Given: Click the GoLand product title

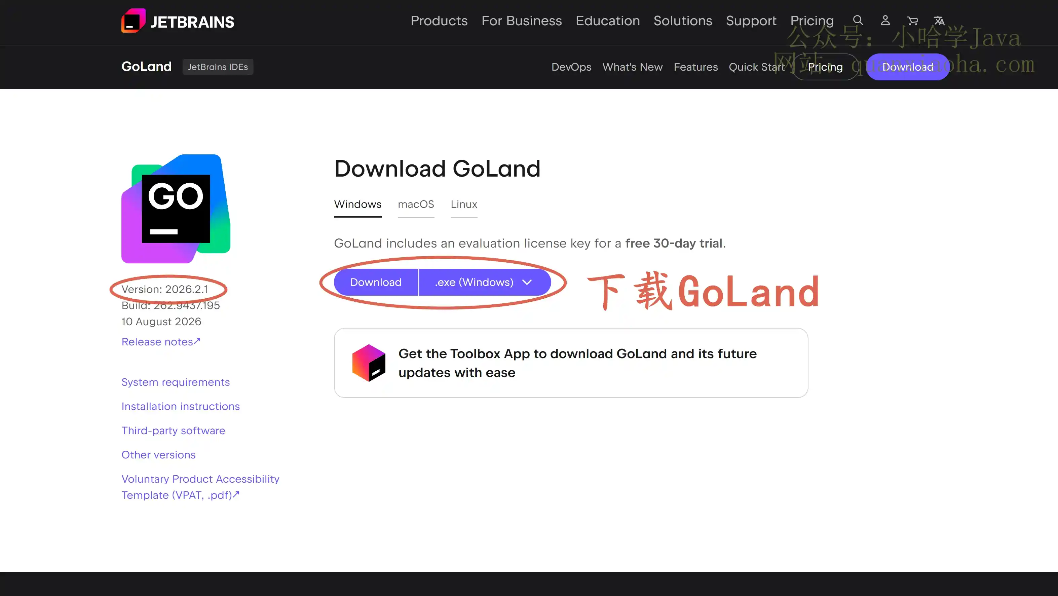Looking at the screenshot, I should point(146,67).
